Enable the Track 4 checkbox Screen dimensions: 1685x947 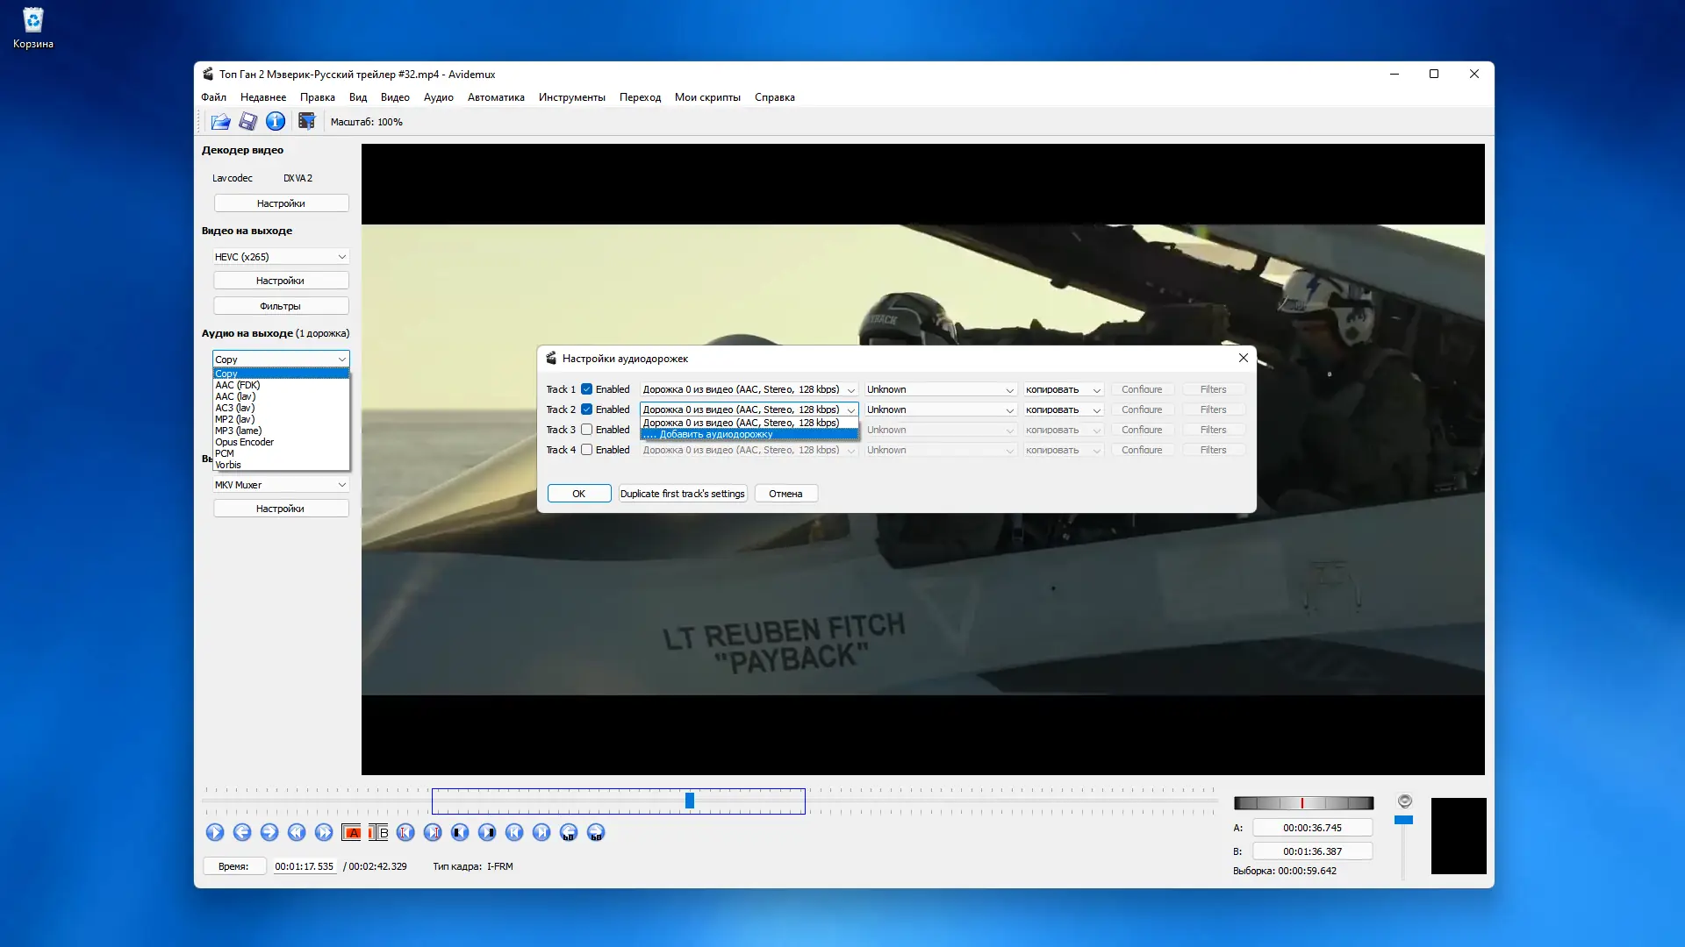[x=587, y=450]
